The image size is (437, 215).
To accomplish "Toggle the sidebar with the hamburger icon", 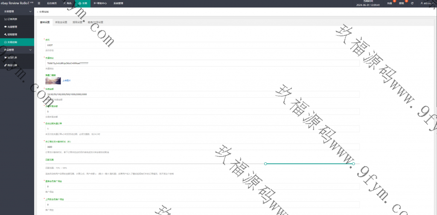I will point(39,3).
